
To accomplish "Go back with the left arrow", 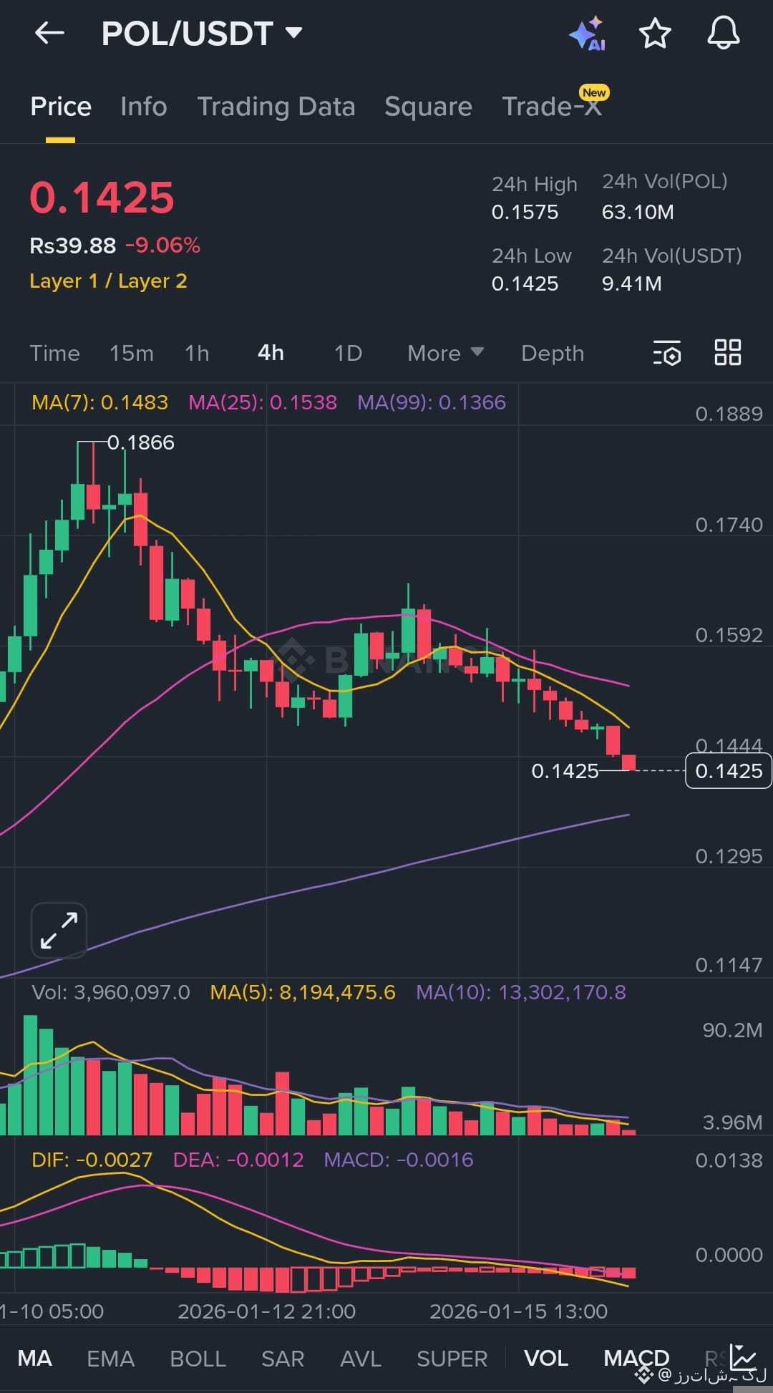I will (49, 33).
